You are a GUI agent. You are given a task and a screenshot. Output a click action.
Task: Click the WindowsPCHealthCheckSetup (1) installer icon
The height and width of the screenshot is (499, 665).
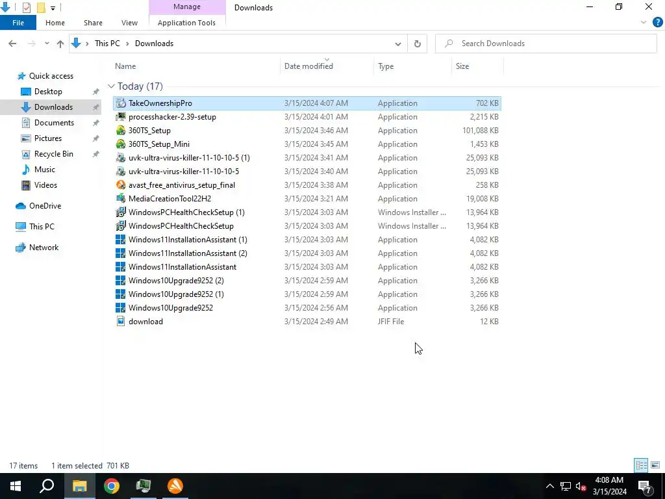(121, 212)
